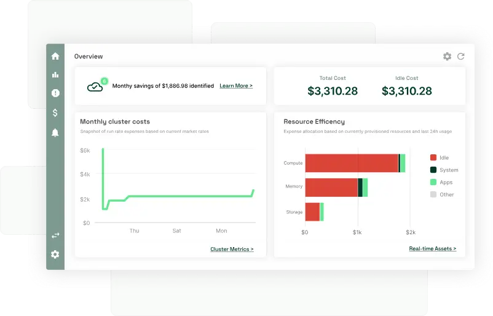Click the Compute row label

[x=293, y=163]
